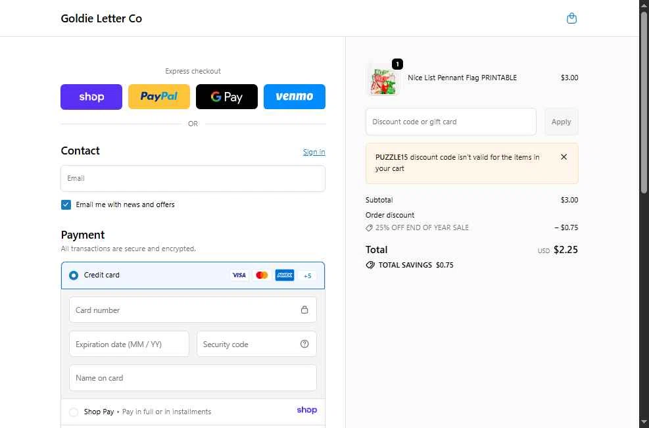The width and height of the screenshot is (649, 428).
Task: Show the +5 additional card types
Action: (x=308, y=275)
